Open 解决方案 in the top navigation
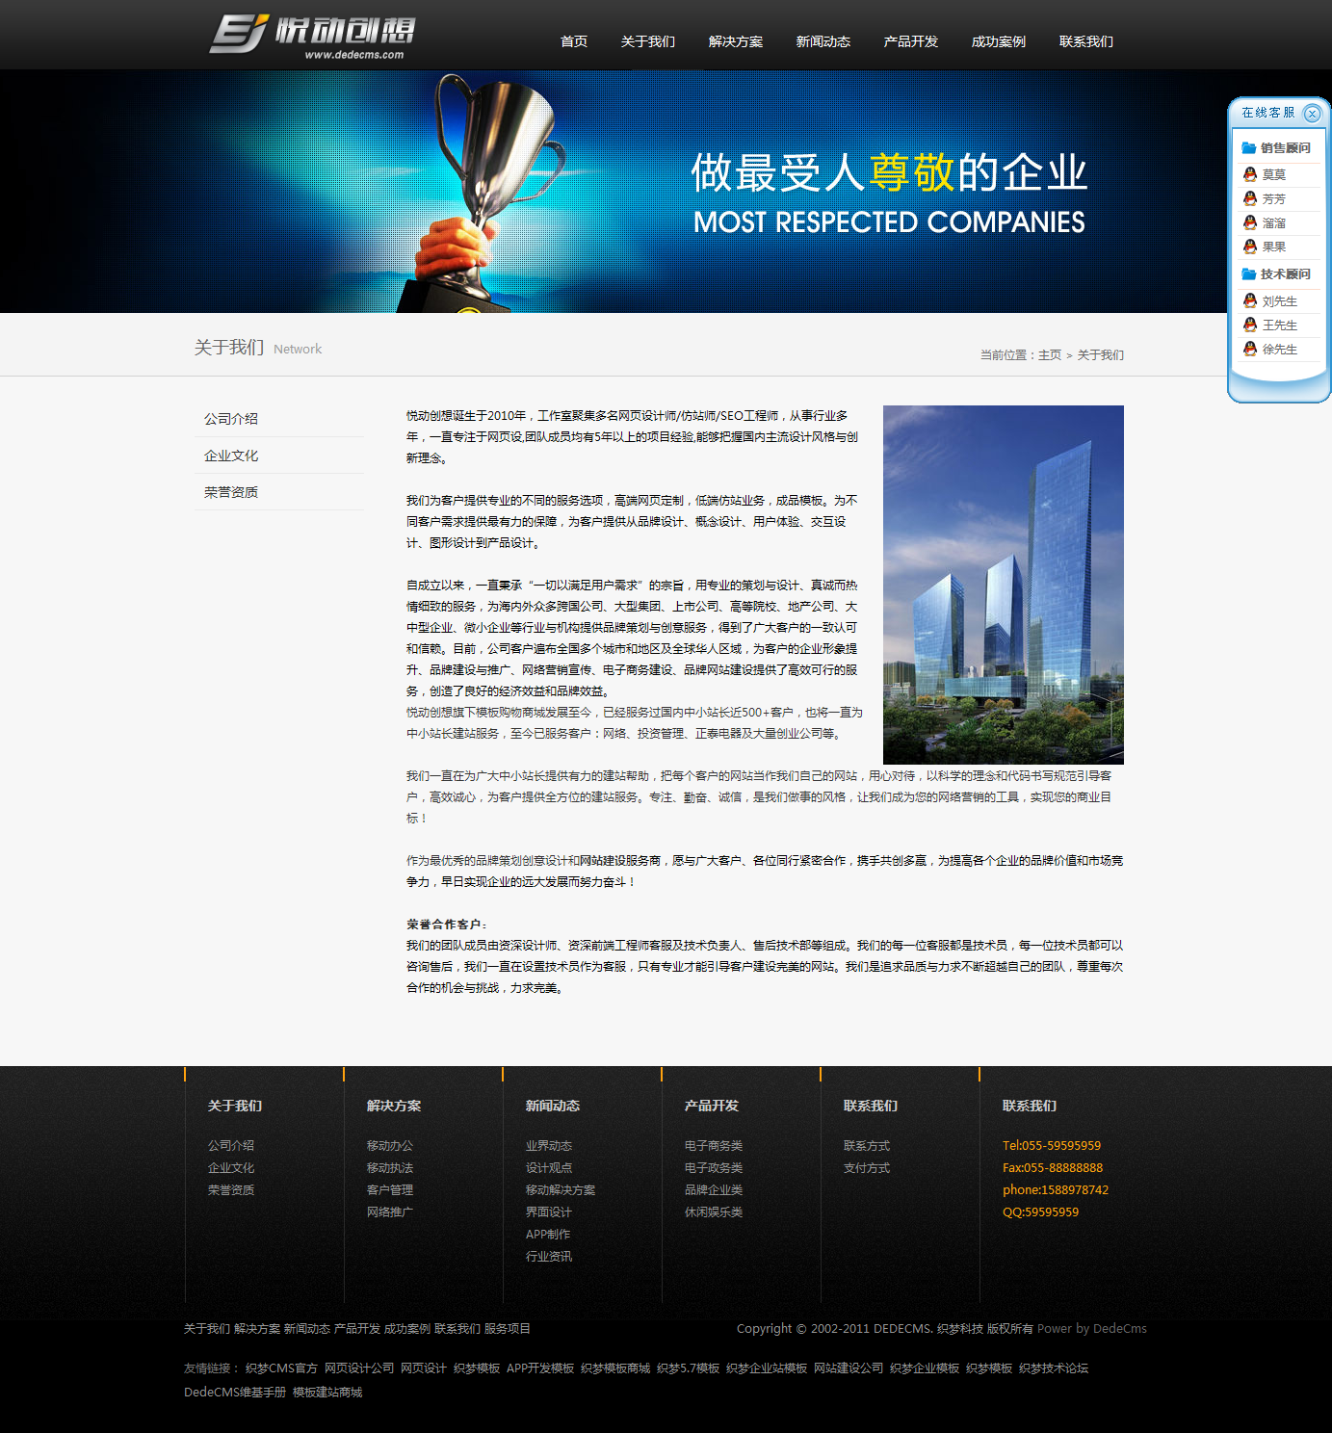The width and height of the screenshot is (1332, 1433). pyautogui.click(x=735, y=41)
